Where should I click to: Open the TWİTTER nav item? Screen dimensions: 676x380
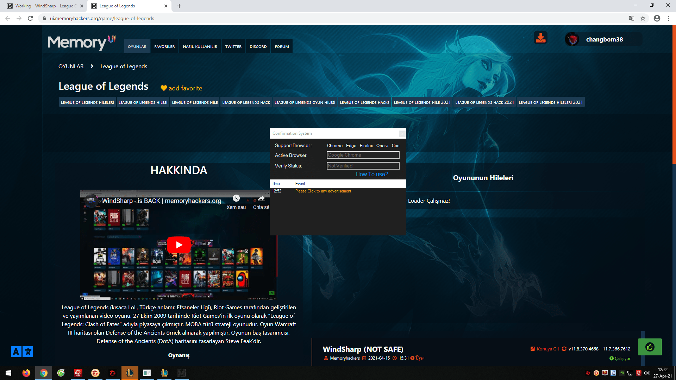point(233,46)
